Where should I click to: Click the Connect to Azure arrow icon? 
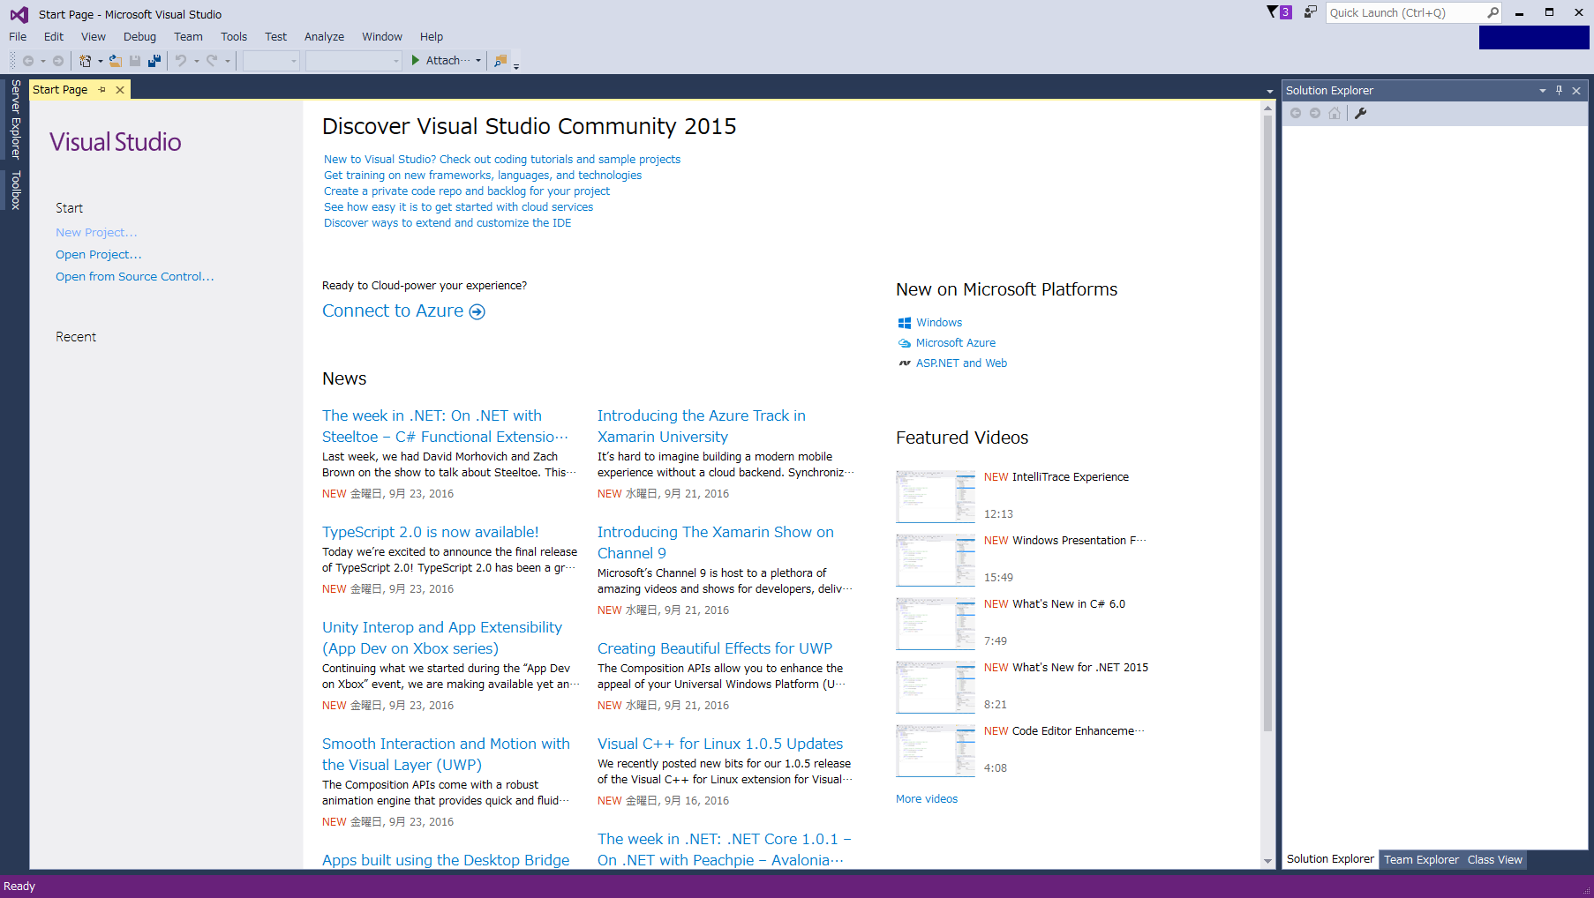click(477, 311)
